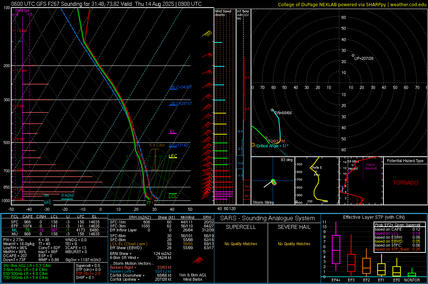The width and height of the screenshot is (428, 284).
Task: Select the MU parcel row
Action: (x=55, y=234)
